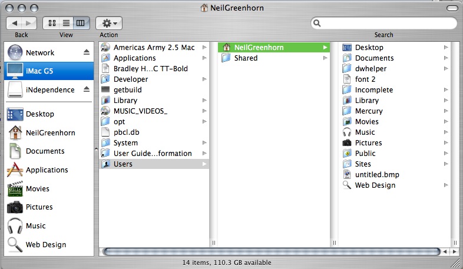This screenshot has width=463, height=269.
Task: Select the MUSIC_VIDEOS_ disc icon
Action: tap(105, 111)
